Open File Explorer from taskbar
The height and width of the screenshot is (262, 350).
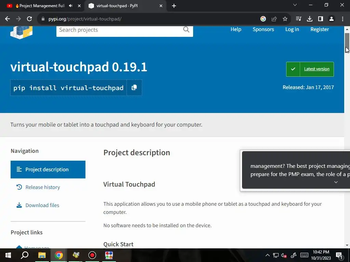(x=42, y=255)
